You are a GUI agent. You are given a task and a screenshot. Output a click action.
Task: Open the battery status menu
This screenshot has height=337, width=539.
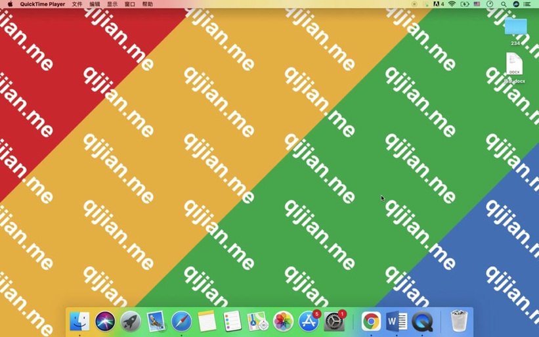[464, 4]
